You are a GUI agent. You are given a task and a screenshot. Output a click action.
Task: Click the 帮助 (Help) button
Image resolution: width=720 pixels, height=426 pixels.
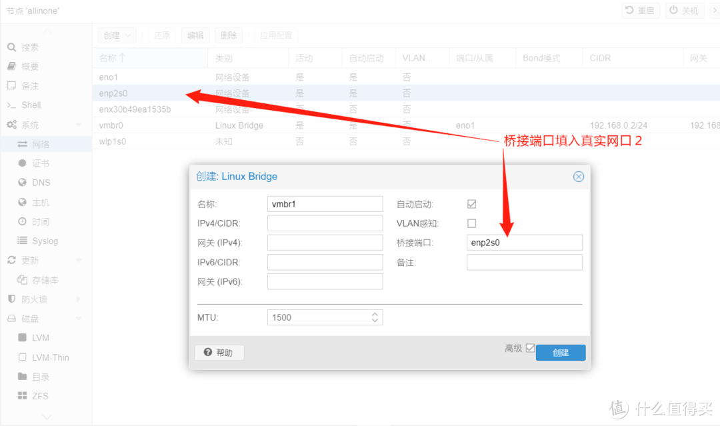(219, 352)
